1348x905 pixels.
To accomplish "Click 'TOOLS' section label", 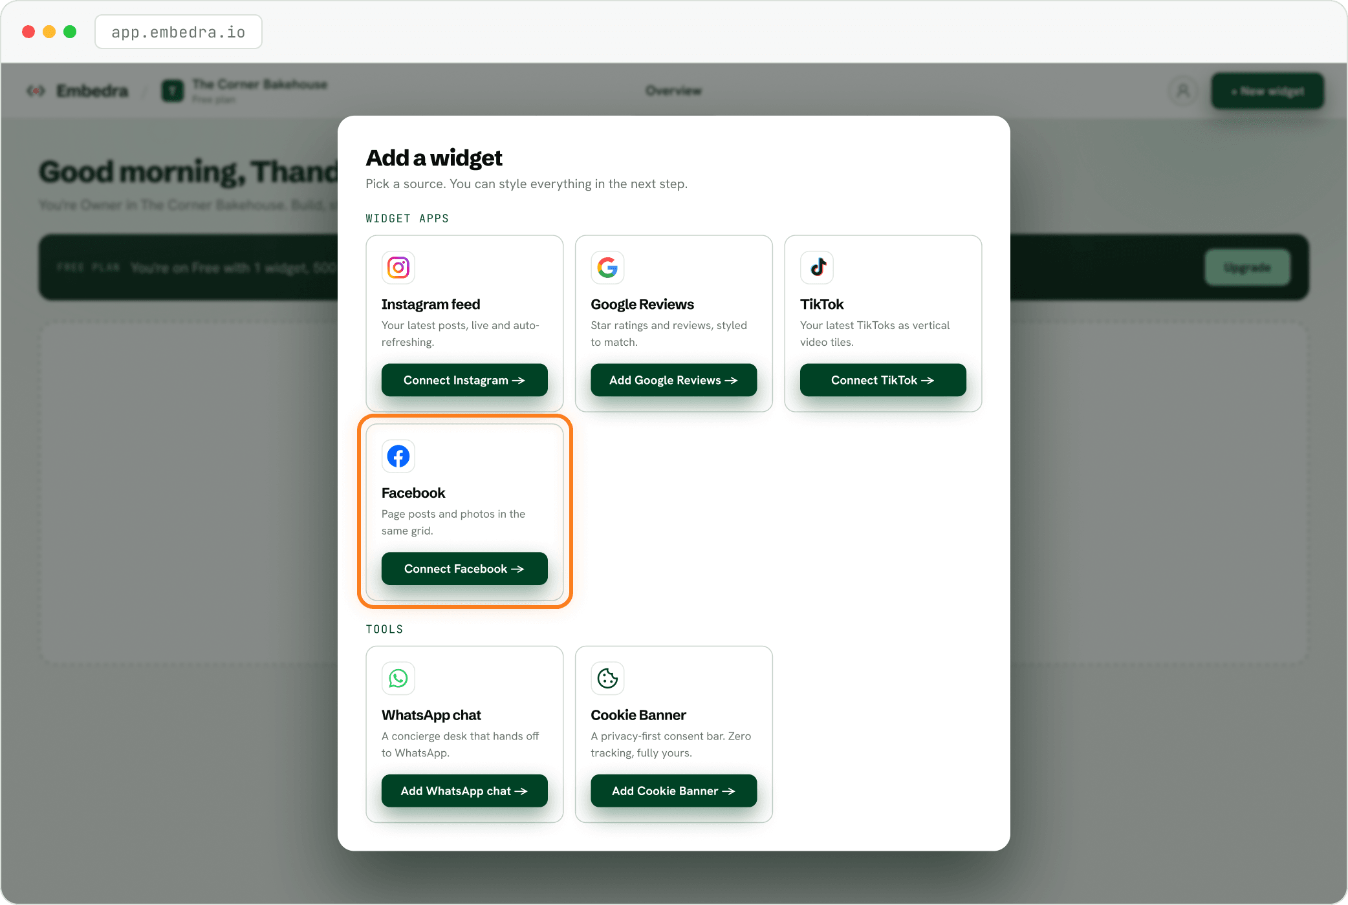I will pos(385,630).
